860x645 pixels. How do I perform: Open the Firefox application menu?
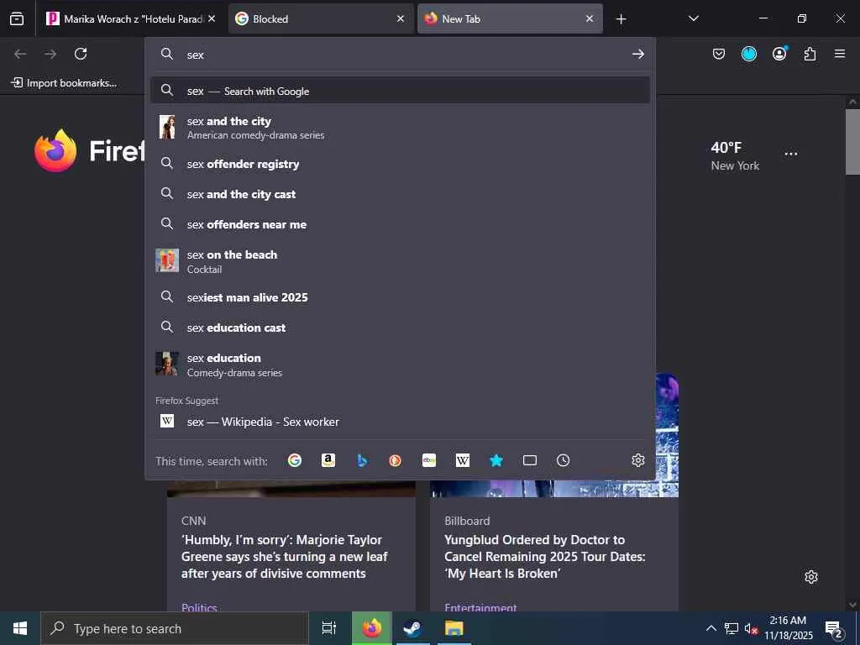(x=840, y=54)
